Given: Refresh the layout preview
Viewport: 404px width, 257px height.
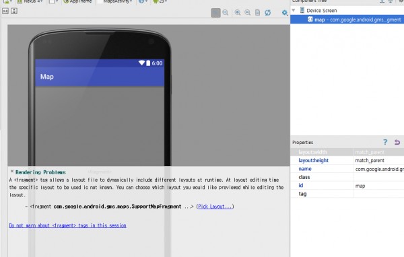Looking at the screenshot, I should click(268, 13).
